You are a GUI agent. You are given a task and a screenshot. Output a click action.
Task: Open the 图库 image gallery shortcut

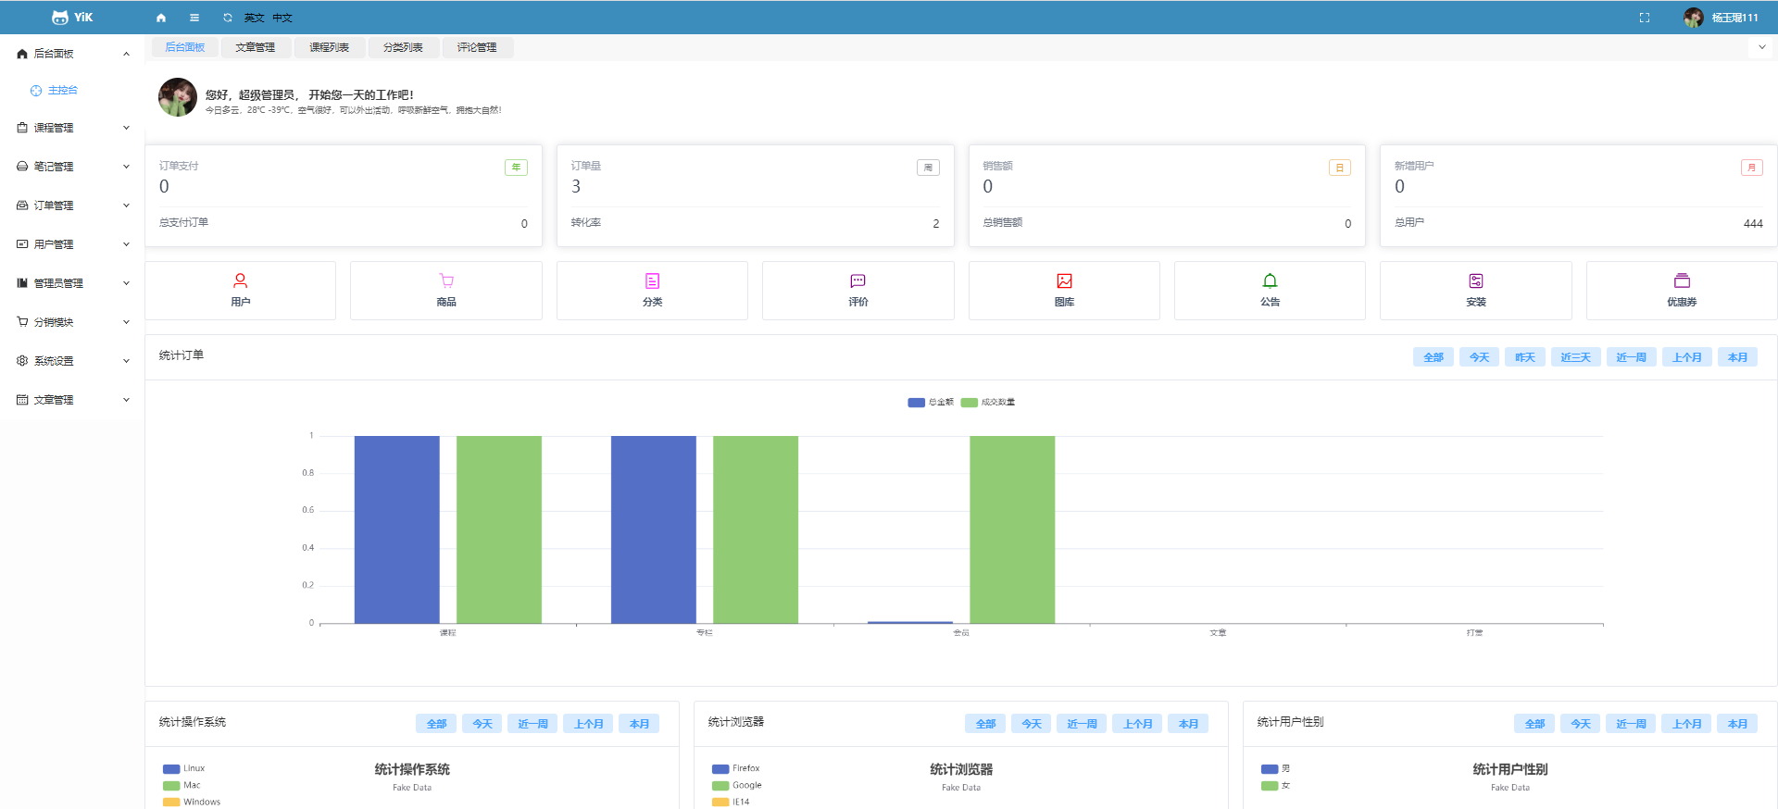[1064, 291]
